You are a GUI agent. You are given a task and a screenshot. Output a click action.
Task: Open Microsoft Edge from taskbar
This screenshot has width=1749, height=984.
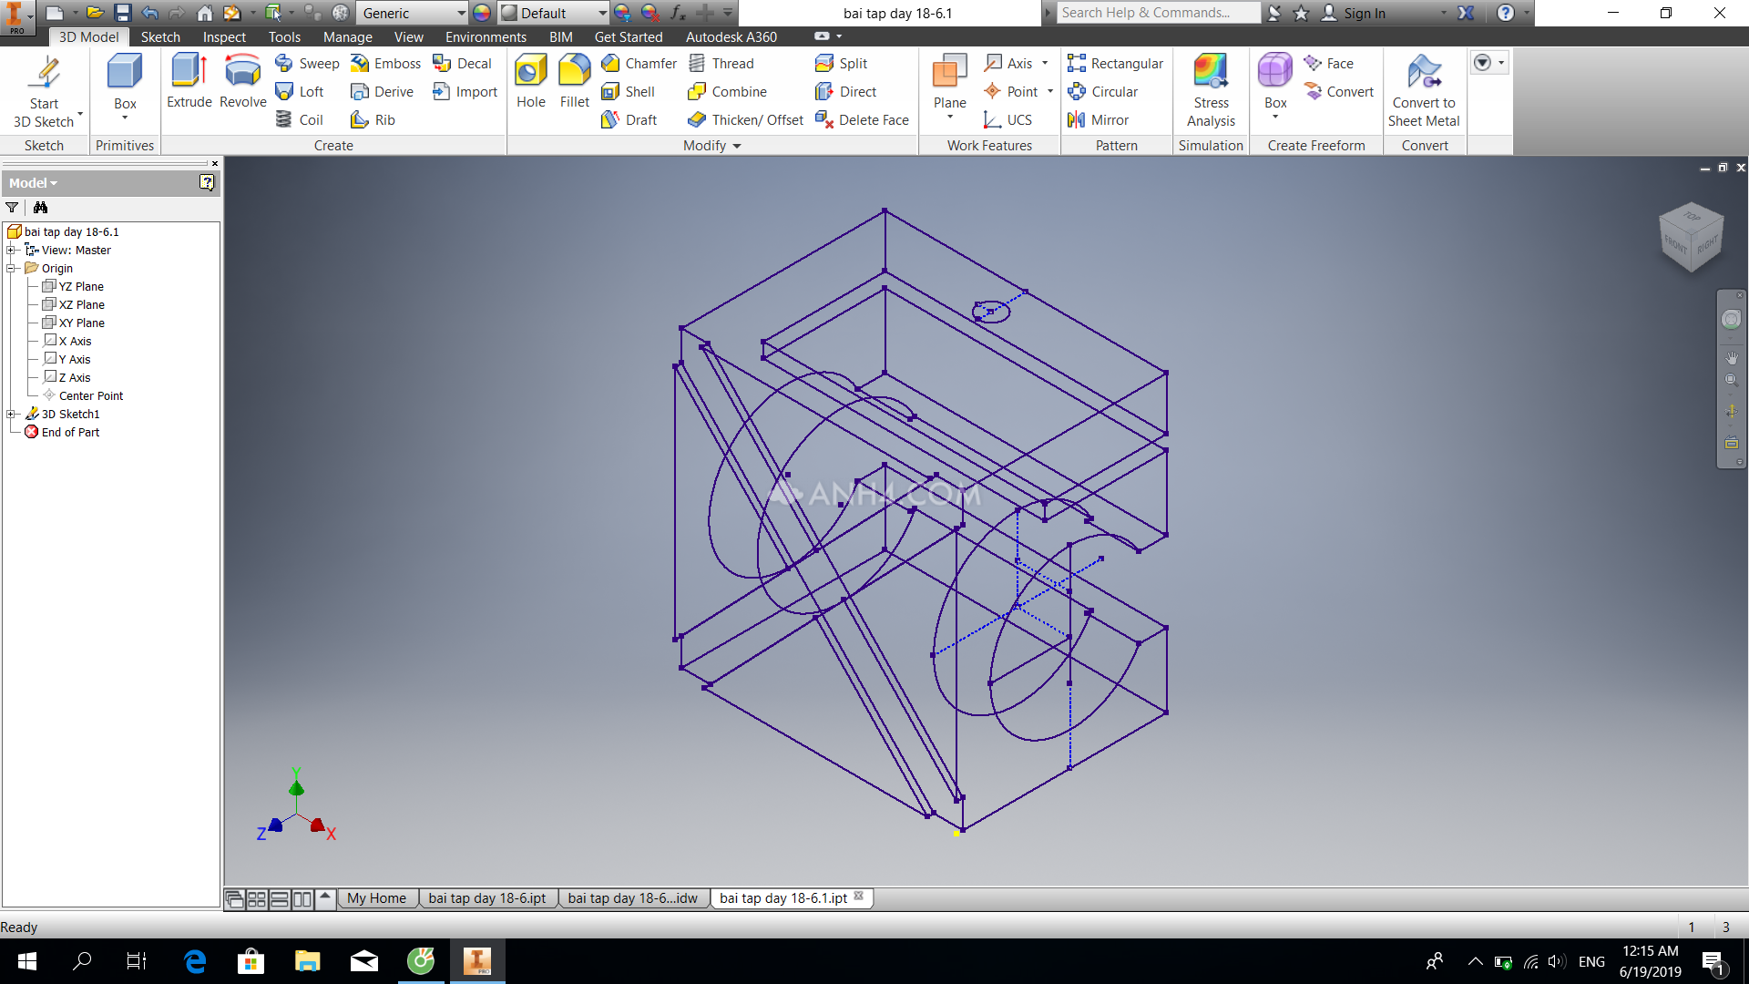[x=195, y=961]
